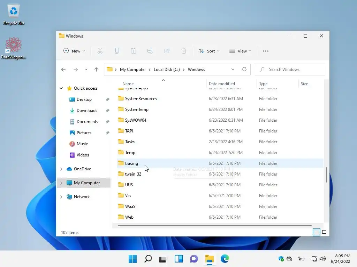This screenshot has height=267, width=357.
Task: Click the Rename icon in toolbar
Action: coord(150,51)
